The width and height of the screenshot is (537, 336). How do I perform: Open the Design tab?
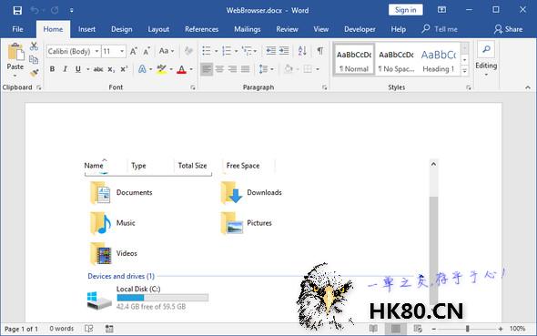(122, 29)
